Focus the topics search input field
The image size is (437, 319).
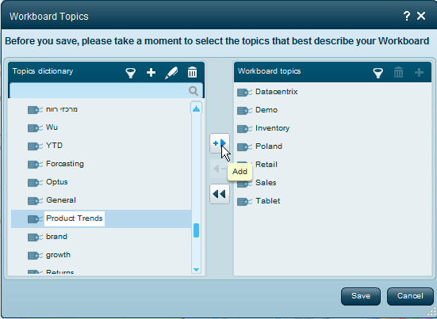point(99,91)
